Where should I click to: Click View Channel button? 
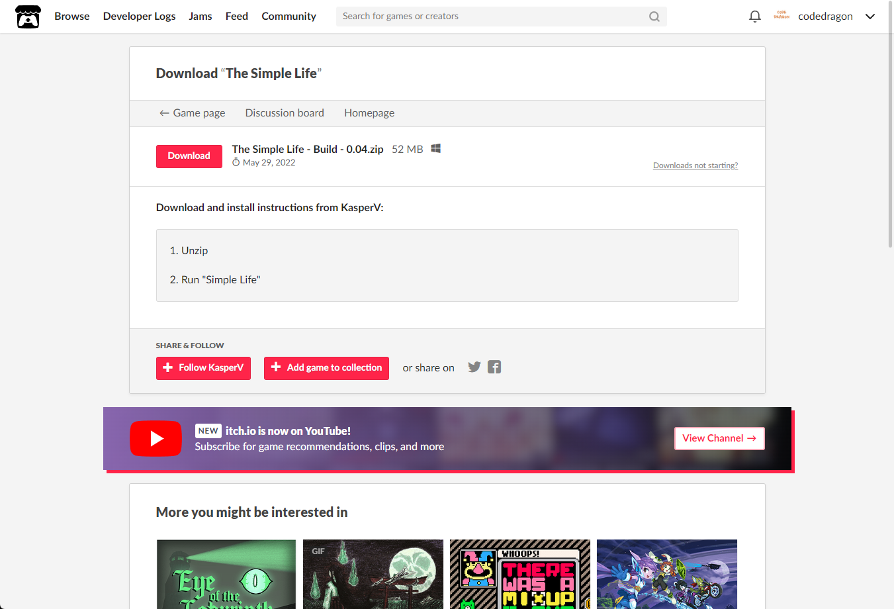click(719, 438)
